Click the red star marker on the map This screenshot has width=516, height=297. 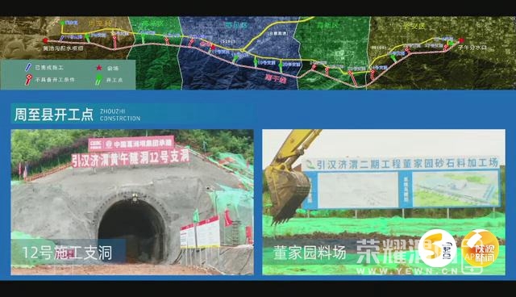213,48
